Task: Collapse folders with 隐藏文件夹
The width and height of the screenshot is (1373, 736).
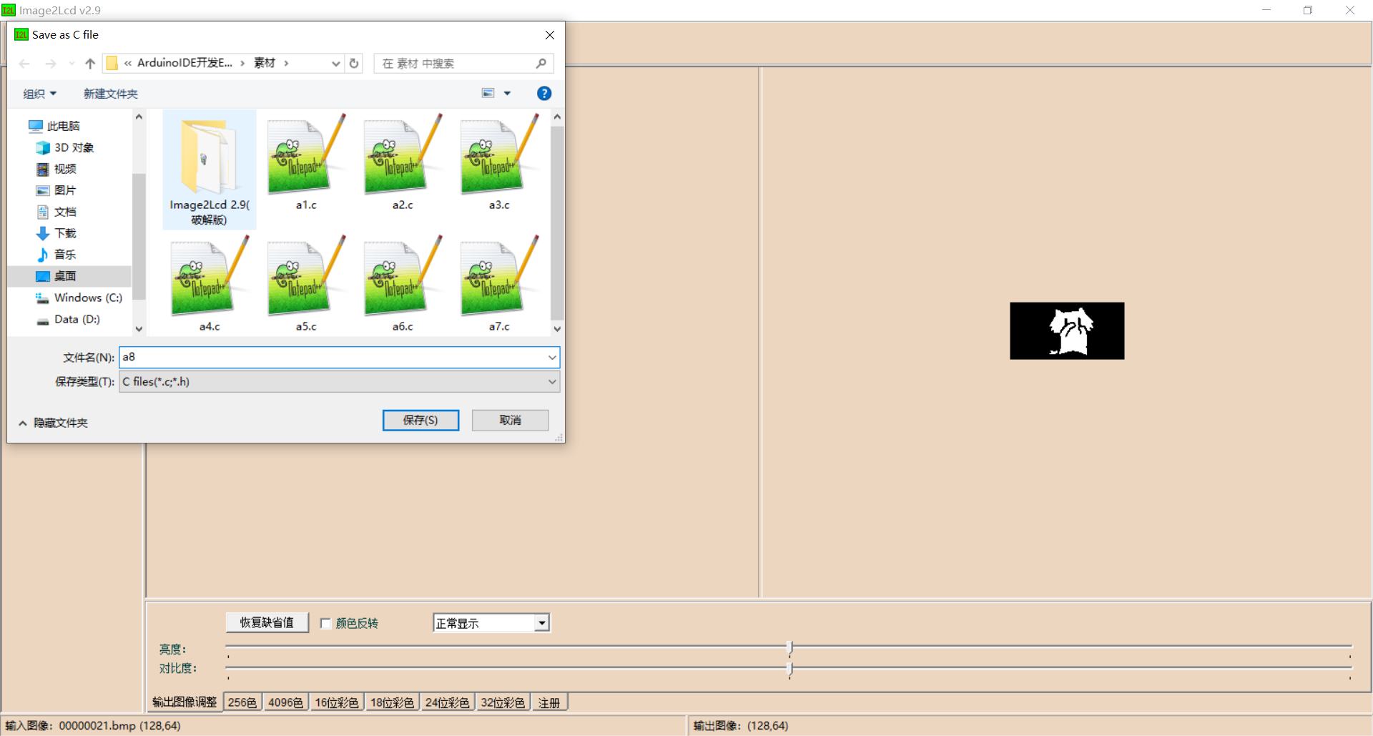Action: pyautogui.click(x=53, y=423)
